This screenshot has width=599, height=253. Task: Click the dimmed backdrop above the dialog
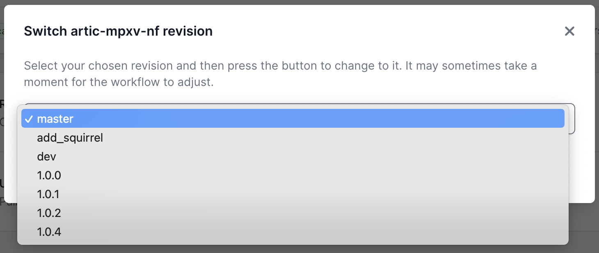(299, 2)
